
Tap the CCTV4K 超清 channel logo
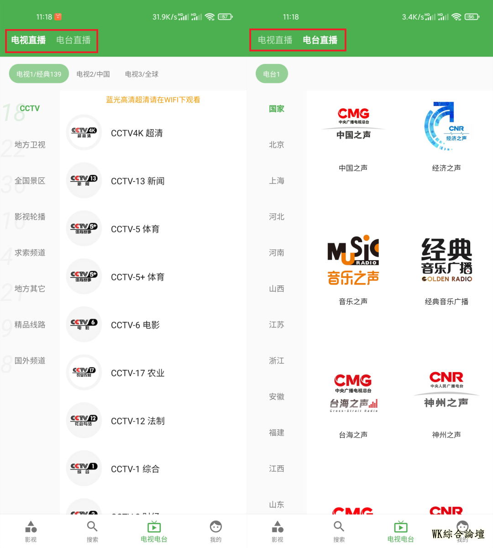(84, 133)
